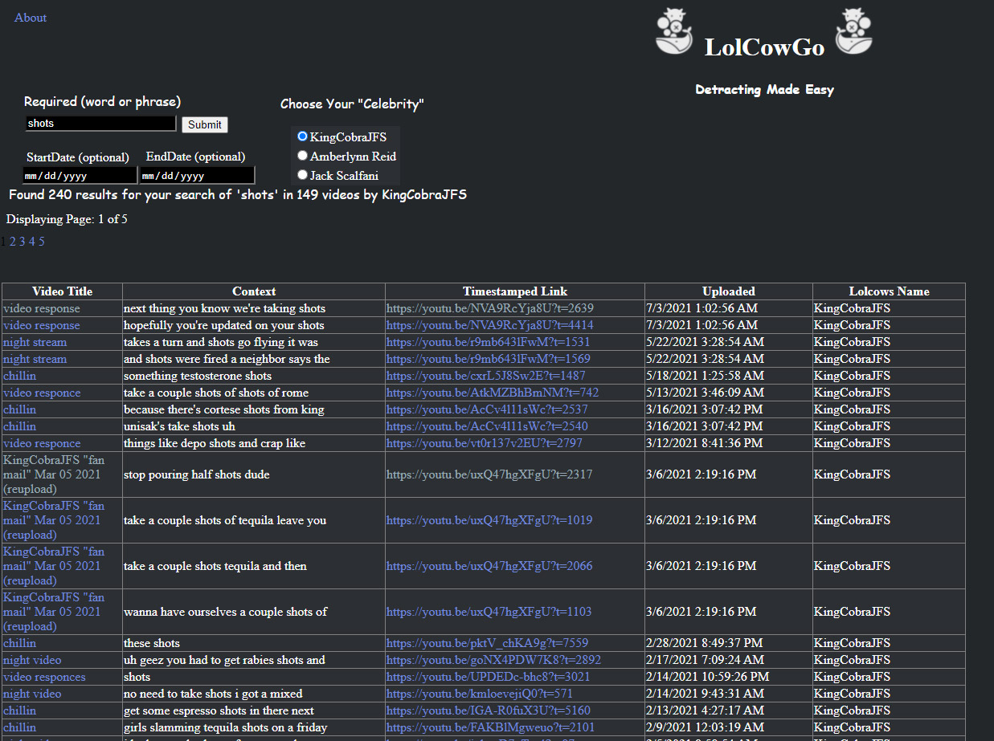The width and height of the screenshot is (994, 741).
Task: Click the cow logo left of LolCowGo
Action: pyautogui.click(x=673, y=31)
